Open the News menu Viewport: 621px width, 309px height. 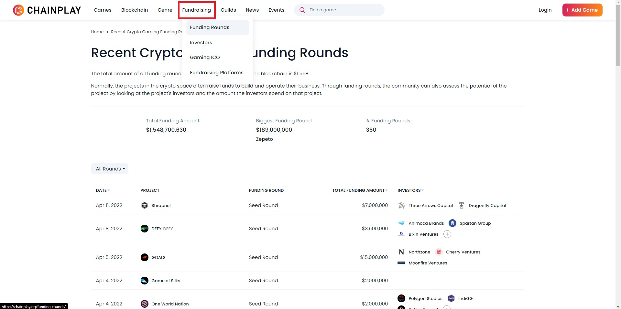pyautogui.click(x=252, y=10)
